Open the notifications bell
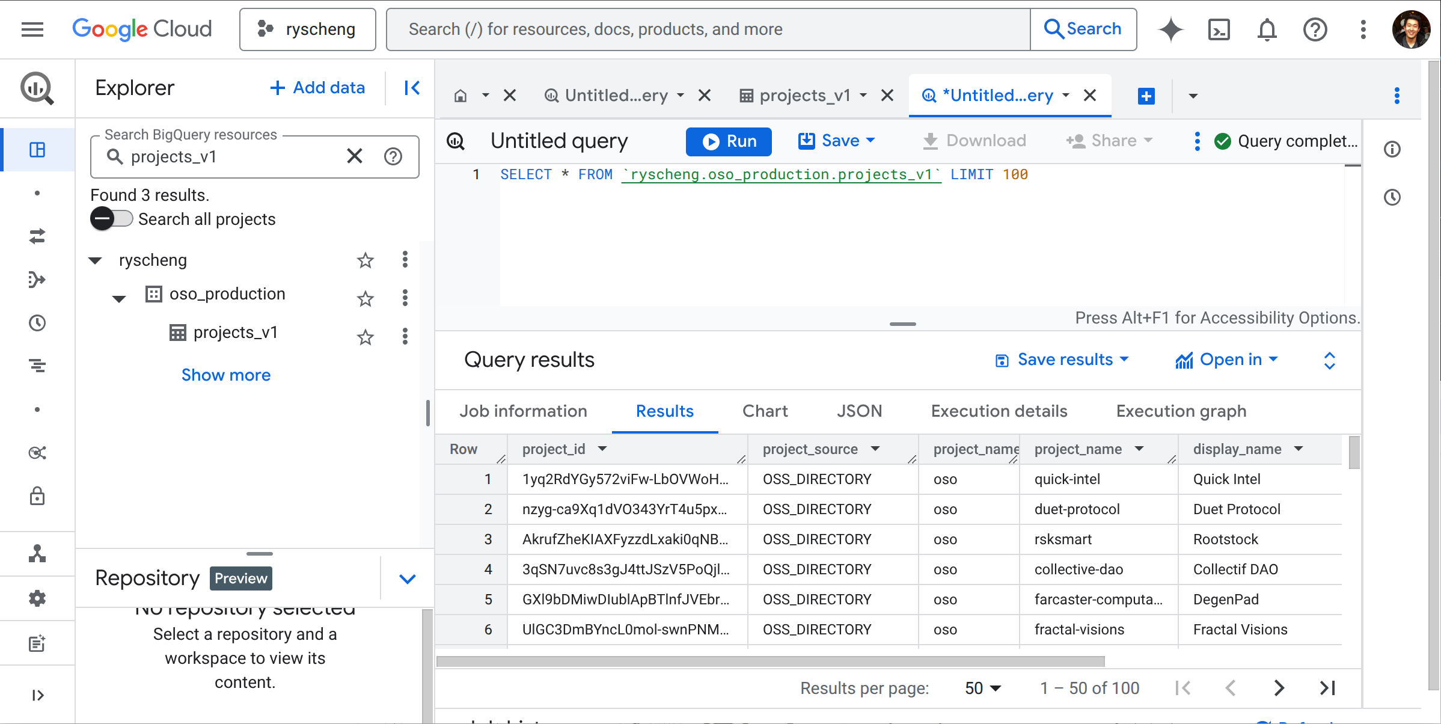 [x=1267, y=29]
